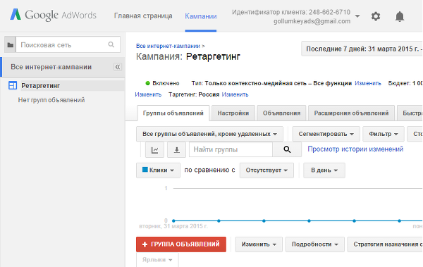Switch to the Настройки tab

(233, 113)
